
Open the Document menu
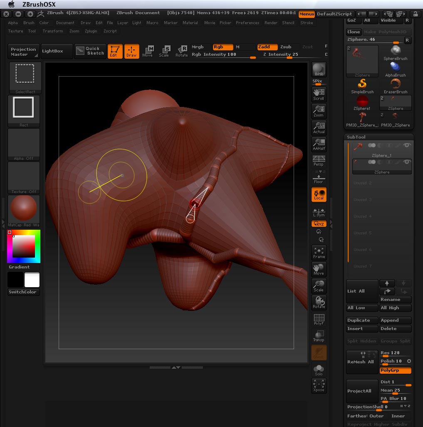click(x=65, y=23)
